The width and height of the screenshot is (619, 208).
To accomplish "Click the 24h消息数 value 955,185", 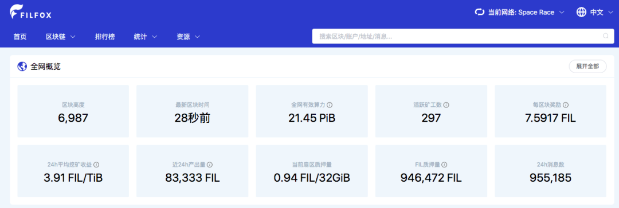I will coord(550,178).
